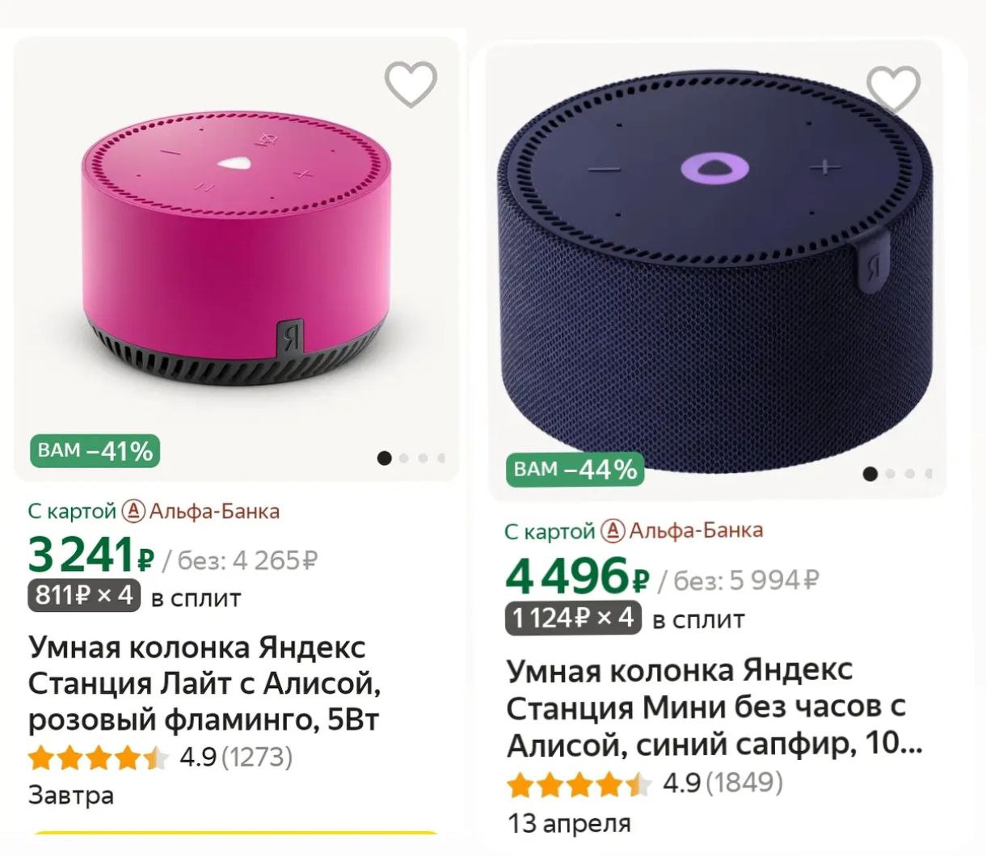Image resolution: width=986 pixels, height=857 pixels.
Task: Click the ВАМ −41% discount badge
Action: point(95,451)
